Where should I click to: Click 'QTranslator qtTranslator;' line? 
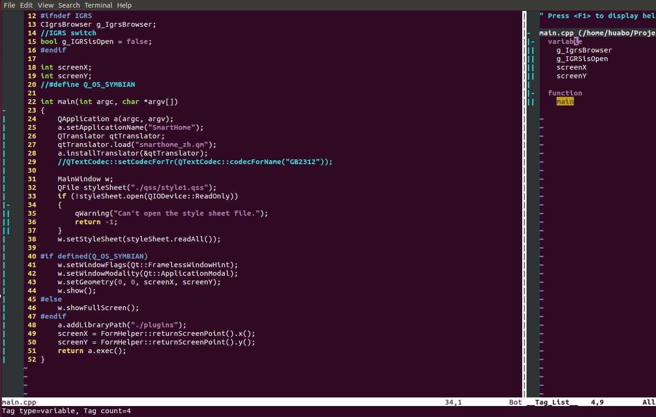pos(111,136)
